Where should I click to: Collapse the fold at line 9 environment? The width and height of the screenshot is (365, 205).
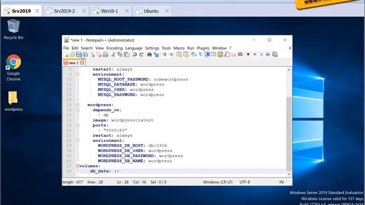(78, 75)
